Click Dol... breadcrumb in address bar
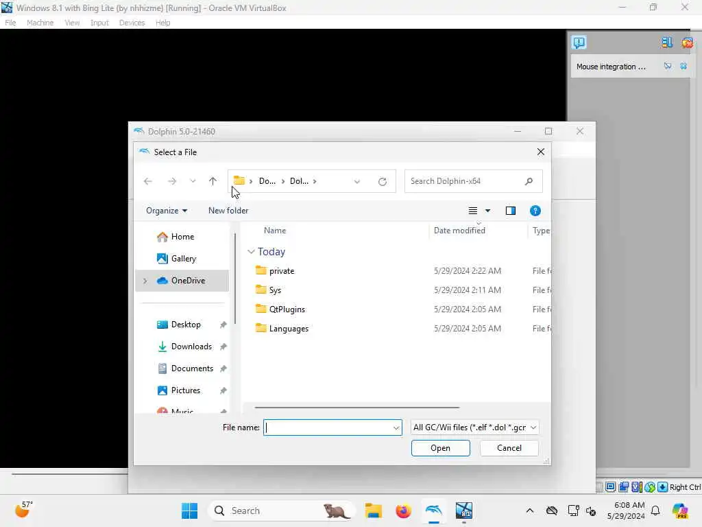 (x=299, y=181)
